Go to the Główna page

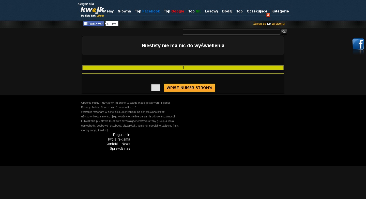tap(124, 11)
